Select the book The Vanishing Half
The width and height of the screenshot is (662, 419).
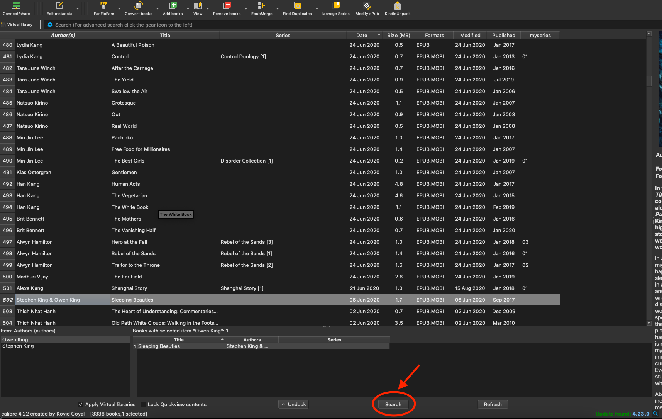pos(134,230)
